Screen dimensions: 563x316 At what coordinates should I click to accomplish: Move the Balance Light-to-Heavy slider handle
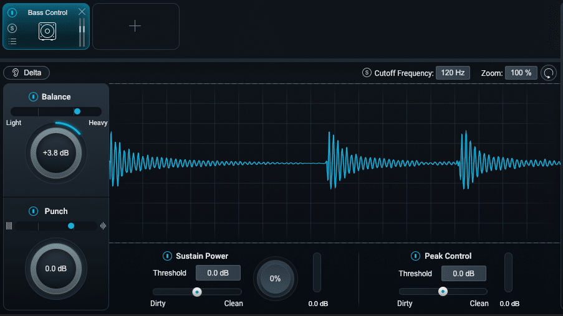77,111
